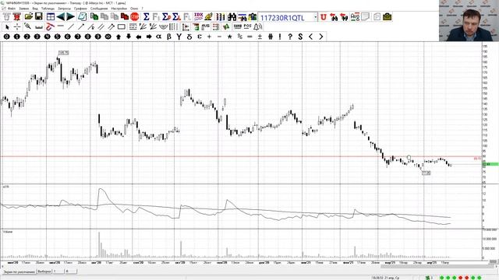This screenshot has width=499, height=280.
Task: Click the red U icon
Action: click(x=324, y=17)
